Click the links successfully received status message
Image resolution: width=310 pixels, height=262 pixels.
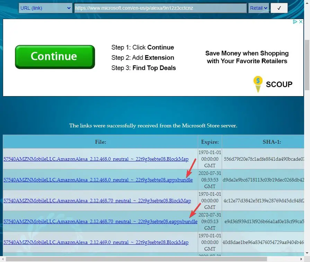click(x=153, y=126)
